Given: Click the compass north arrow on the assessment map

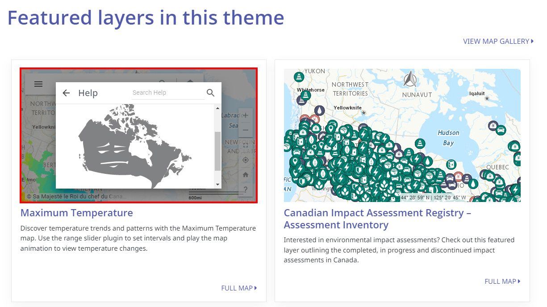Looking at the screenshot, I should pyautogui.click(x=411, y=79).
